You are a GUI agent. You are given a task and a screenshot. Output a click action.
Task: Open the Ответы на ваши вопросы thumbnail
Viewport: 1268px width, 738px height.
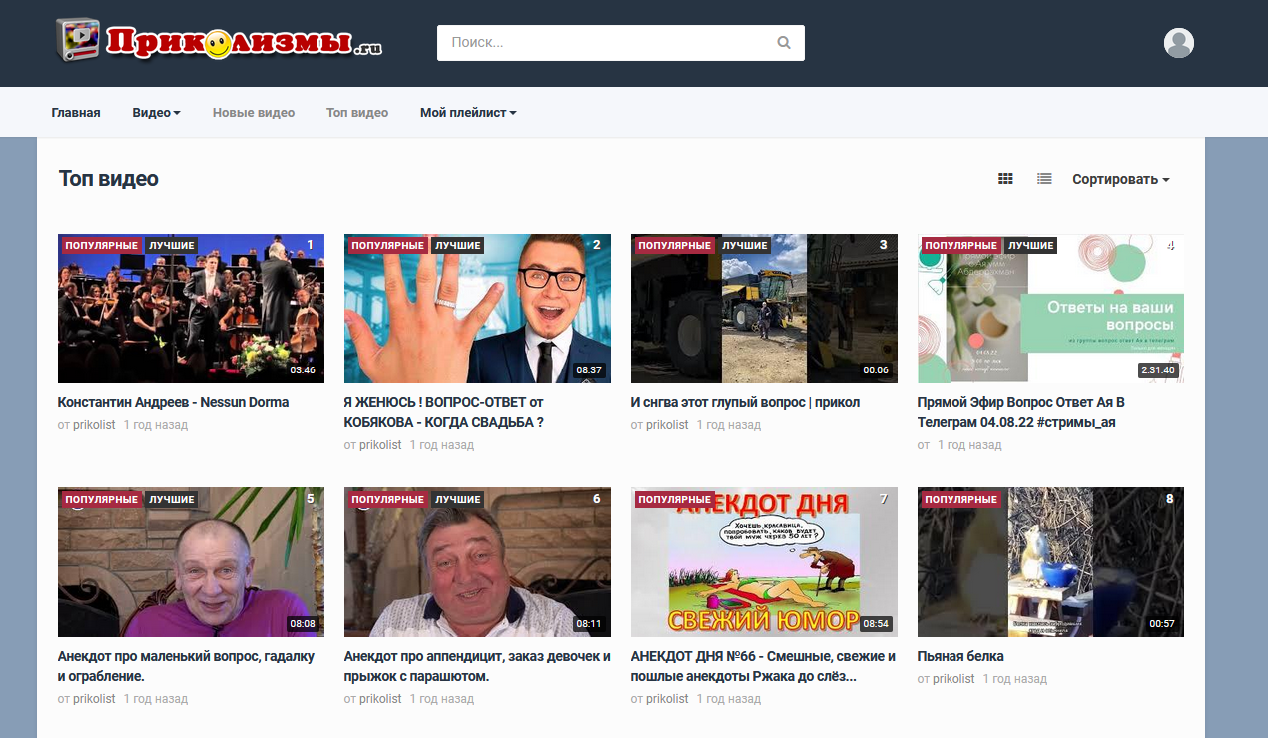pos(1050,309)
